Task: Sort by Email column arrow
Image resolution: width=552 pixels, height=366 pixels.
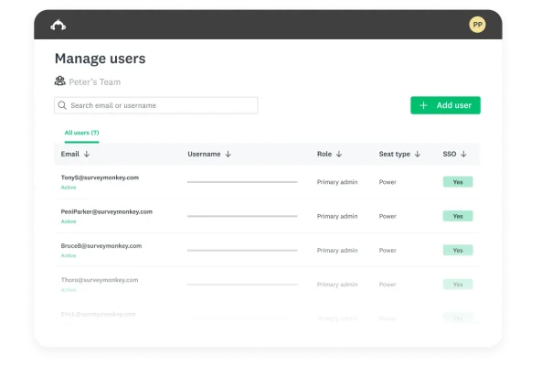Action: point(87,154)
